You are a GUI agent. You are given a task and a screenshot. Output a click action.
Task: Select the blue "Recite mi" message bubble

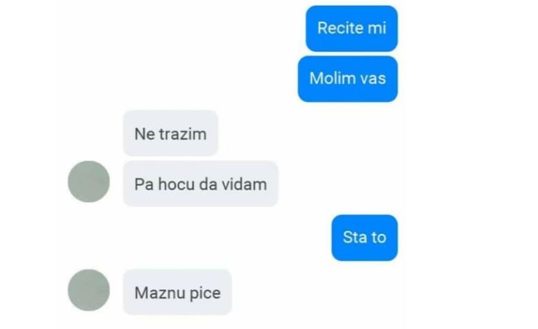coord(352,28)
